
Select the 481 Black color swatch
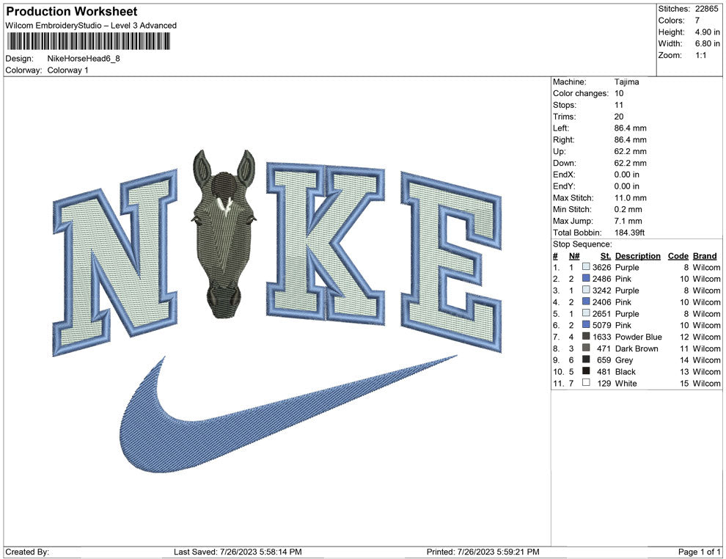[586, 371]
